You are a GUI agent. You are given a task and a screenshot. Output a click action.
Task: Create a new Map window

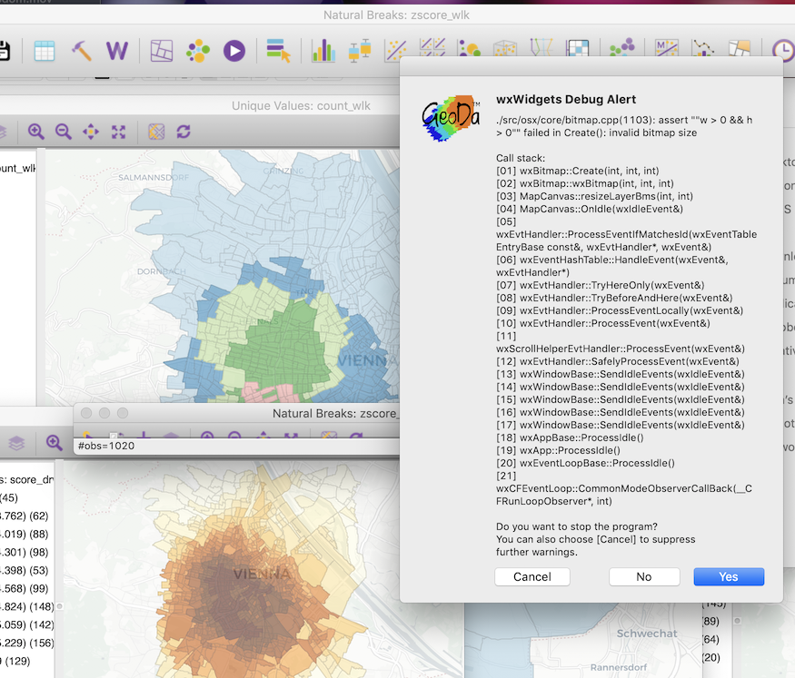click(161, 50)
